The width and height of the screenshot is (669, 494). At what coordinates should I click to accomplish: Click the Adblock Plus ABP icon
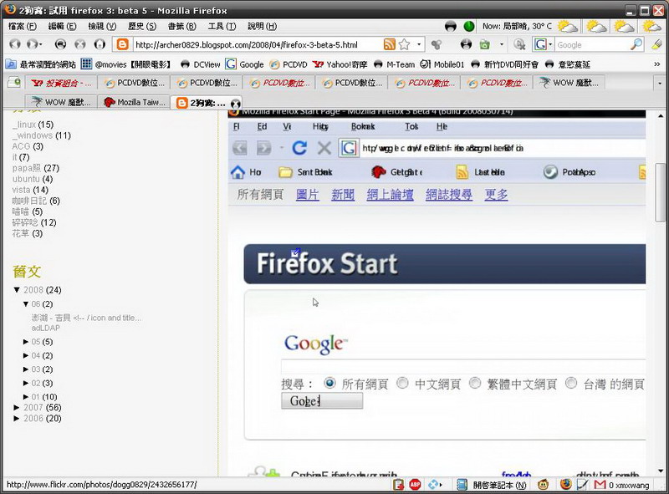[415, 485]
